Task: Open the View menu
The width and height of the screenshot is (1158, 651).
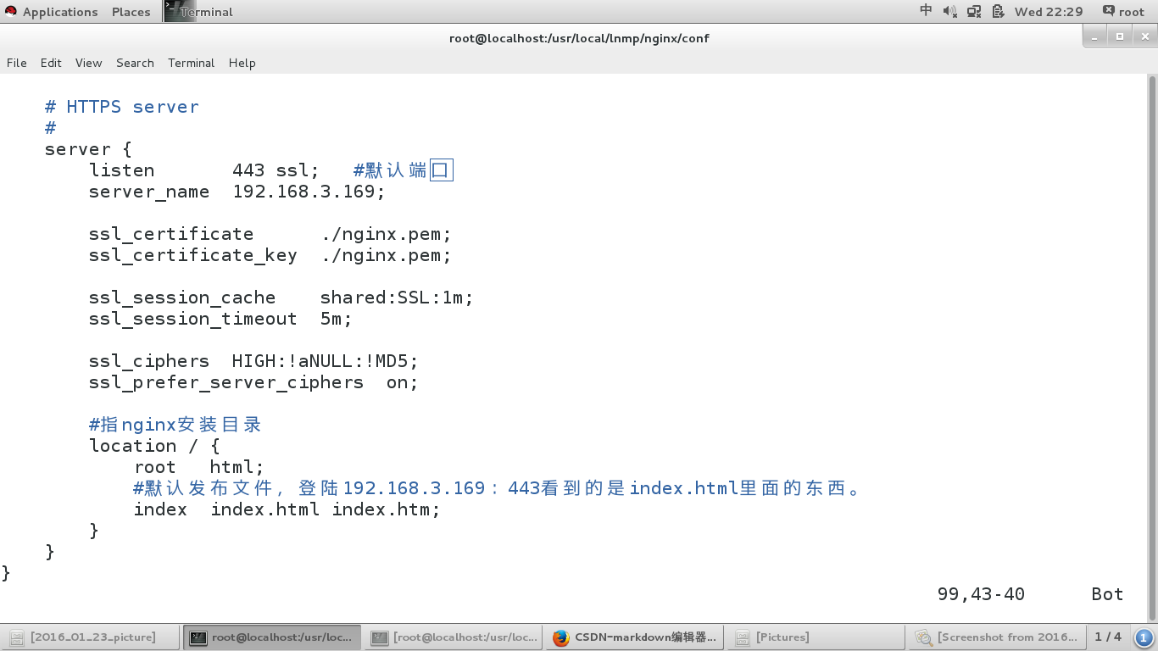Action: [x=88, y=63]
